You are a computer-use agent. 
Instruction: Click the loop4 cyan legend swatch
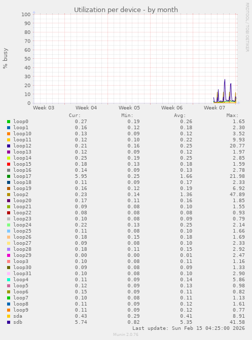tap(9, 280)
